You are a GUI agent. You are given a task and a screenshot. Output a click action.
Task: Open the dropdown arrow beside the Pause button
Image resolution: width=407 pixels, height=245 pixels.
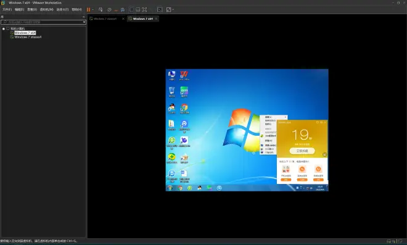(x=92, y=10)
